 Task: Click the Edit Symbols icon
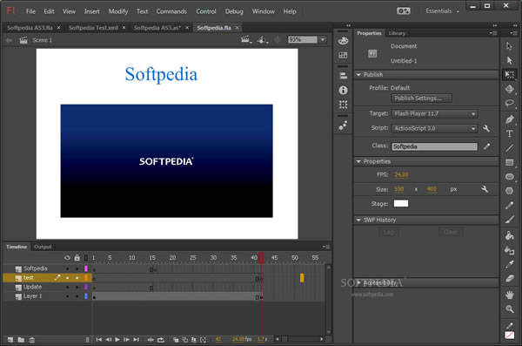point(263,40)
